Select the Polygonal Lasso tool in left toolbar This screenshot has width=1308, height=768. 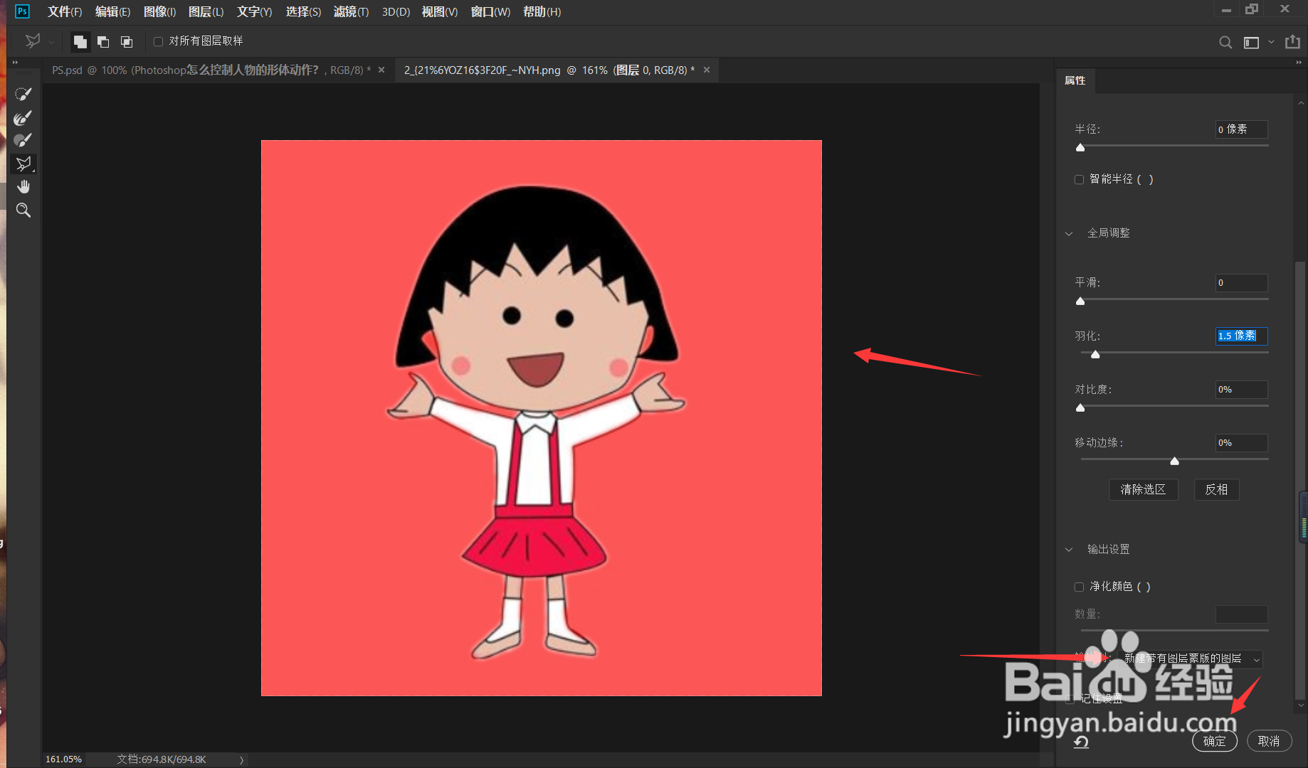pos(23,164)
